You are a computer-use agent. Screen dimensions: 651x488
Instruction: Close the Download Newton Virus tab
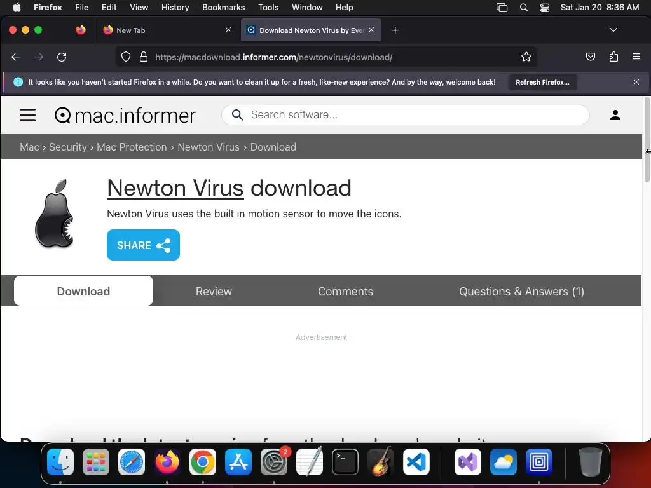coord(371,30)
